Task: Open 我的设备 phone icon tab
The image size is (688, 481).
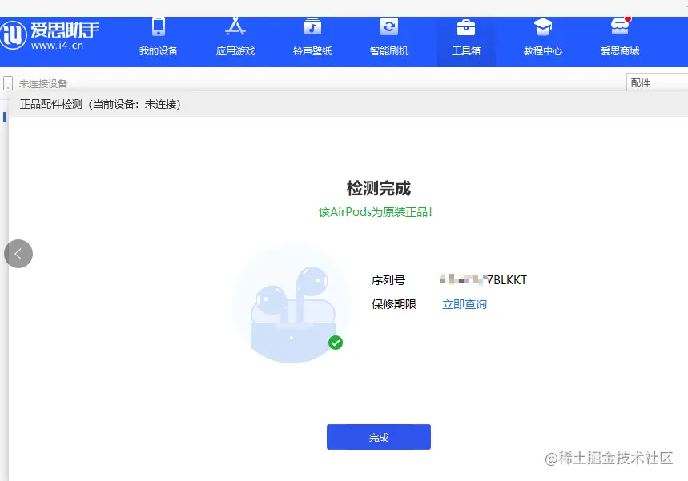Action: click(x=159, y=26)
